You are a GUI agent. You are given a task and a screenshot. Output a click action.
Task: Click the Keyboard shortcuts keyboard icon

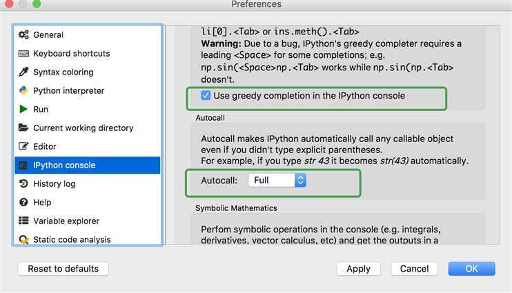tap(23, 53)
